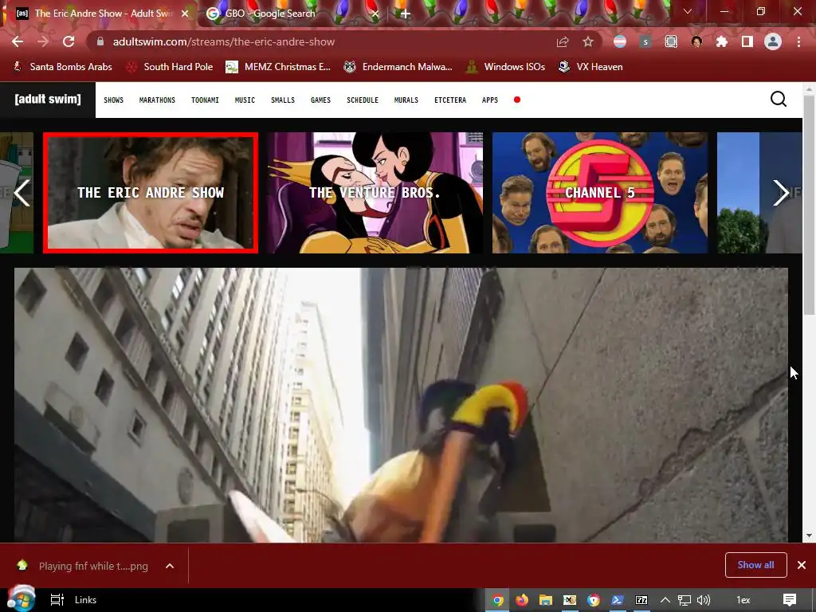The height and width of the screenshot is (612, 816).
Task: Open SCHEDULE nav item
Action: [363, 100]
